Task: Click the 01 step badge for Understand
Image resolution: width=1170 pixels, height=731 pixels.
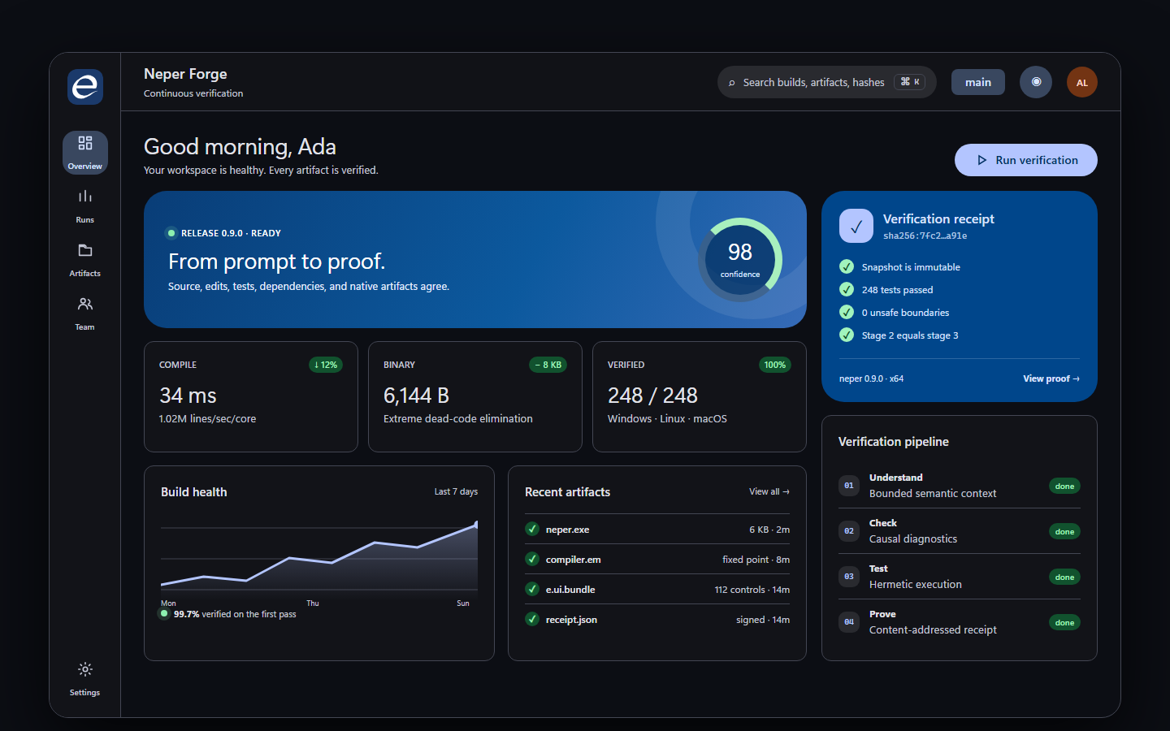Action: pos(849,486)
